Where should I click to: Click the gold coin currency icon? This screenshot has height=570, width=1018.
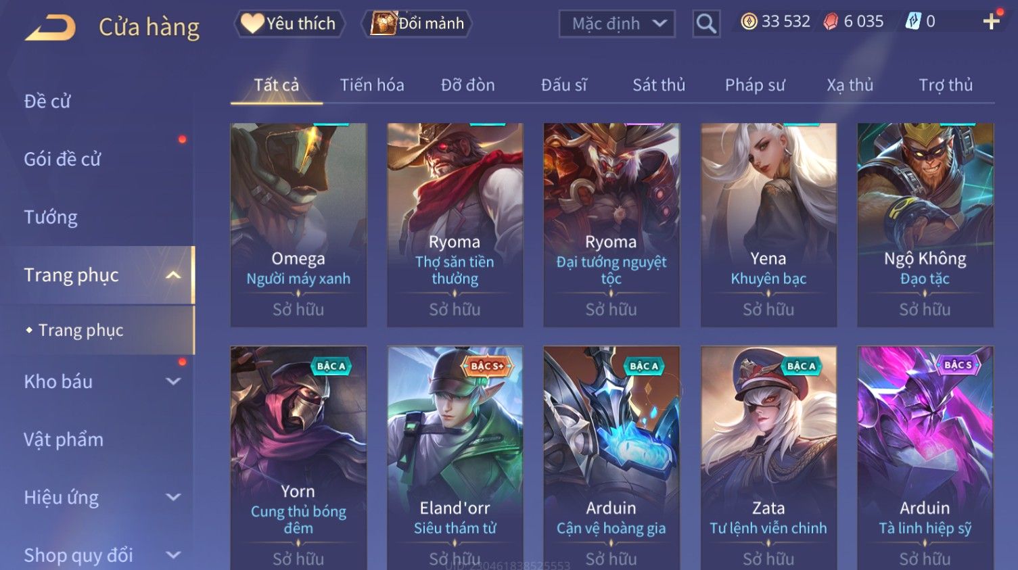click(x=749, y=22)
